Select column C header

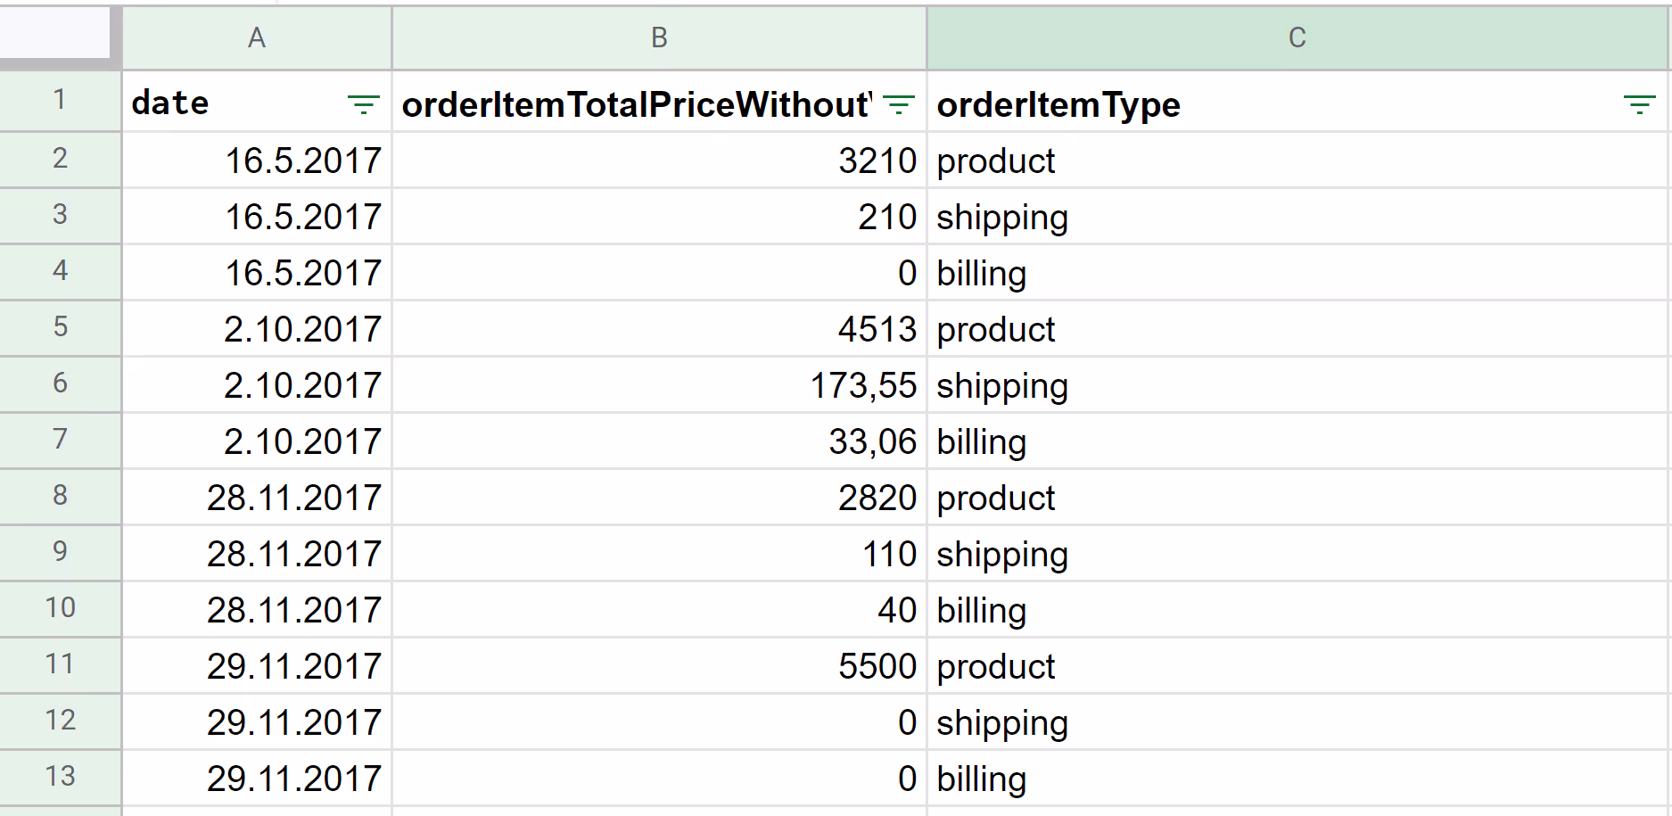(1297, 37)
